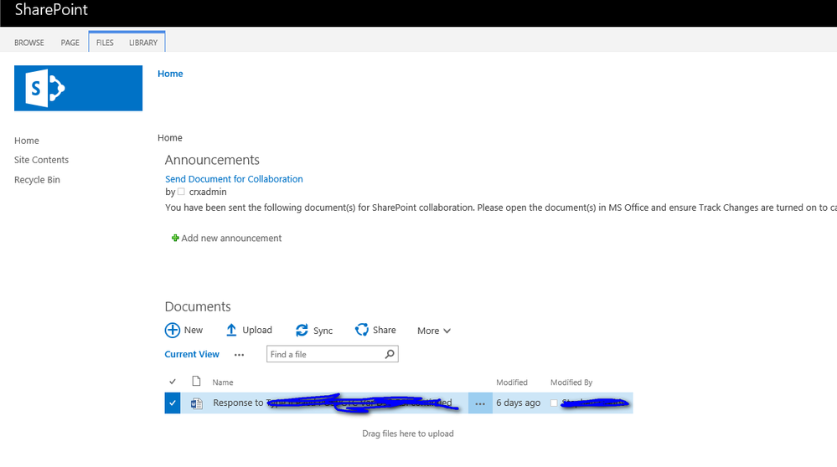The height and width of the screenshot is (467, 837).
Task: Click the Sync button label
Action: pos(323,331)
